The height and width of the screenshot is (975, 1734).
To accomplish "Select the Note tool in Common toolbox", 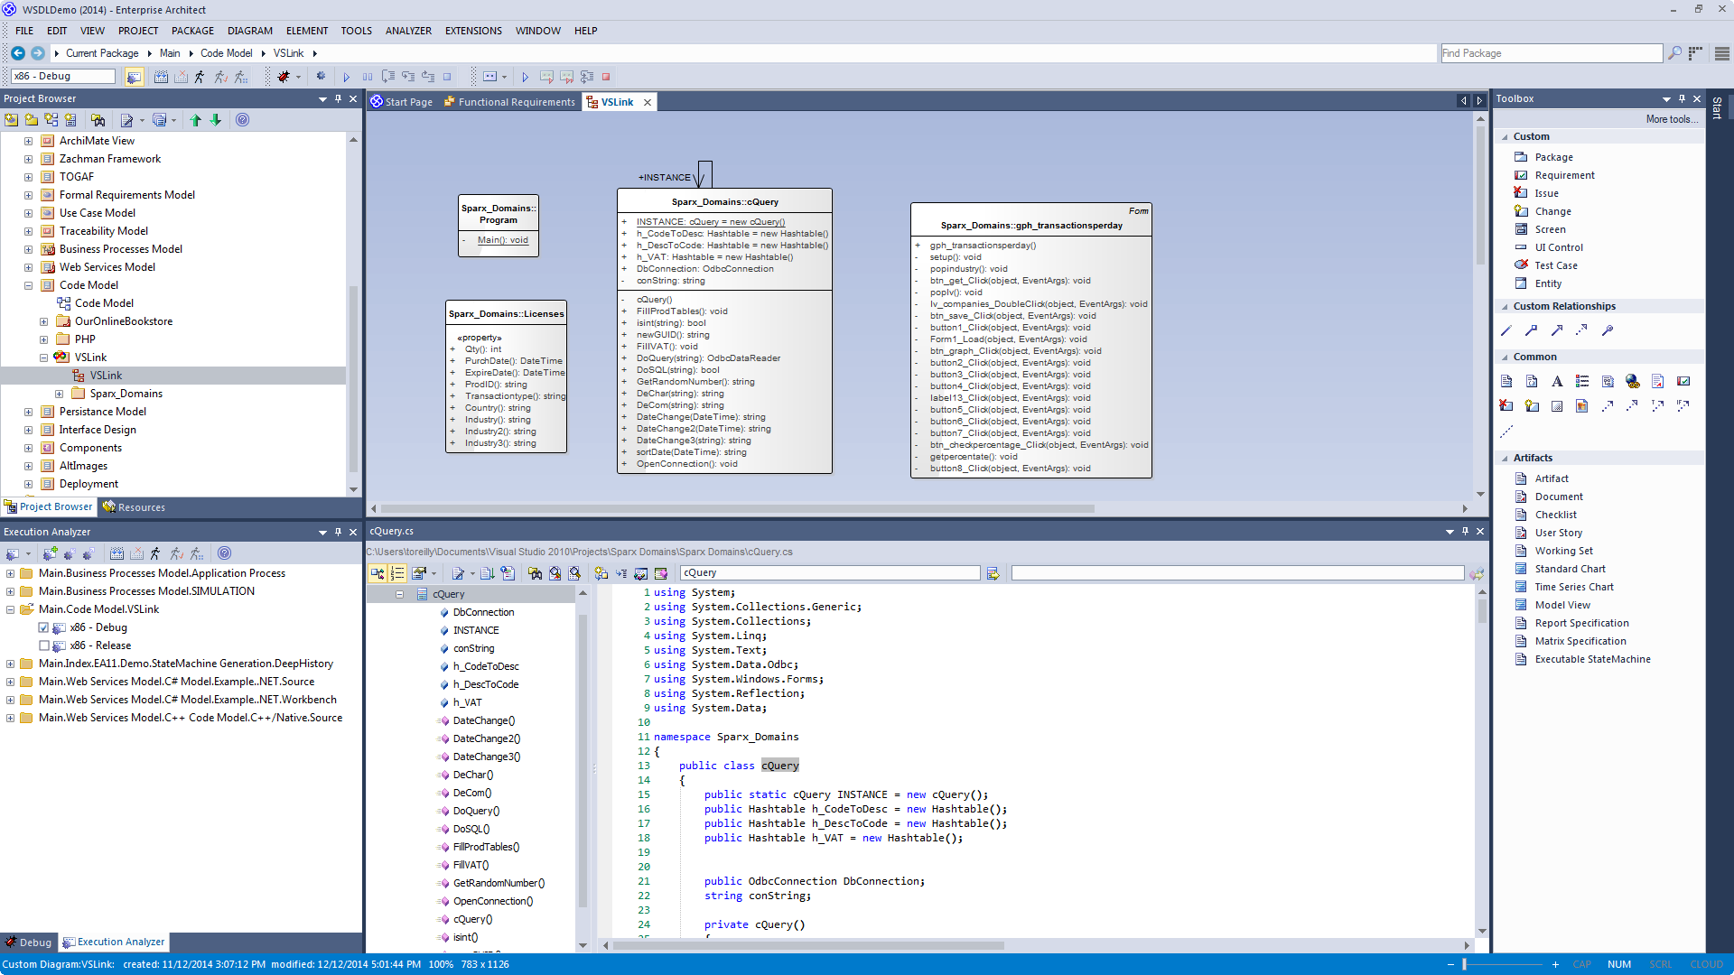I will [1506, 381].
